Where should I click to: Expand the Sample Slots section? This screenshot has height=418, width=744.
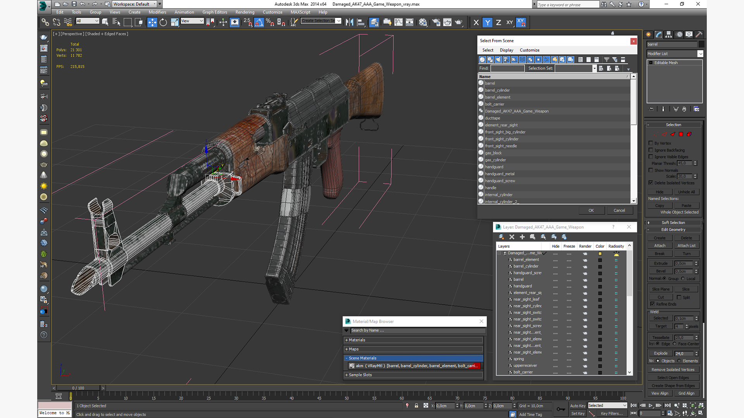click(413, 375)
